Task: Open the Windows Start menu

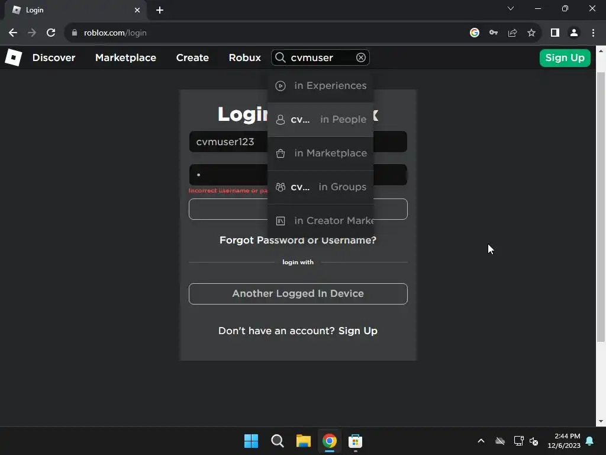Action: coord(251,441)
